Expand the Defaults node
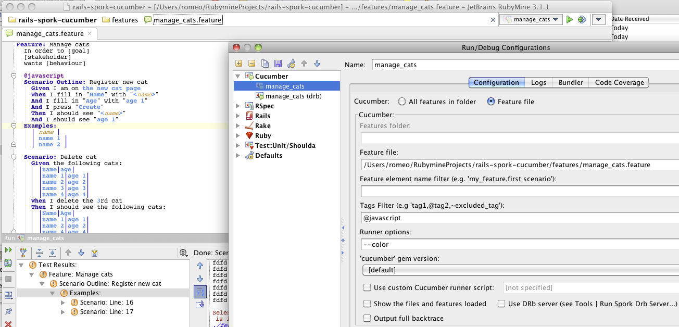679x327 pixels. pyautogui.click(x=238, y=156)
